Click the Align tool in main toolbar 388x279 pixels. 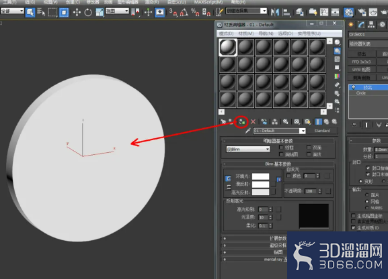click(286, 12)
